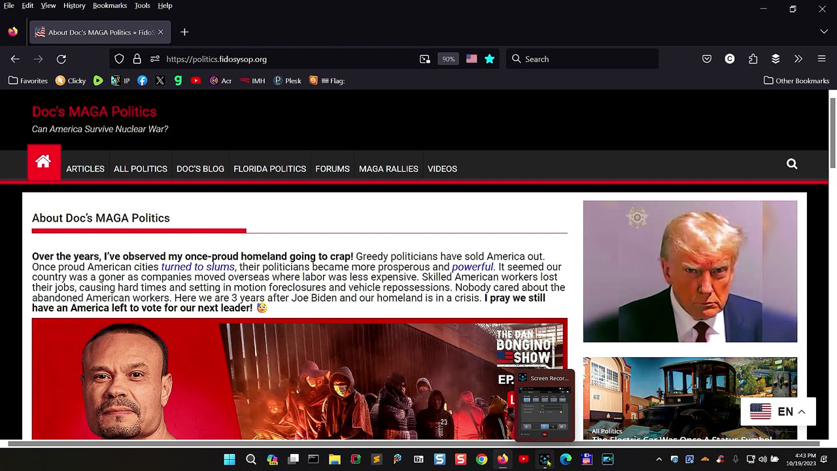This screenshot has width=837, height=471.
Task: Open the X (Twitter) bookmark icon
Action: tap(160, 80)
